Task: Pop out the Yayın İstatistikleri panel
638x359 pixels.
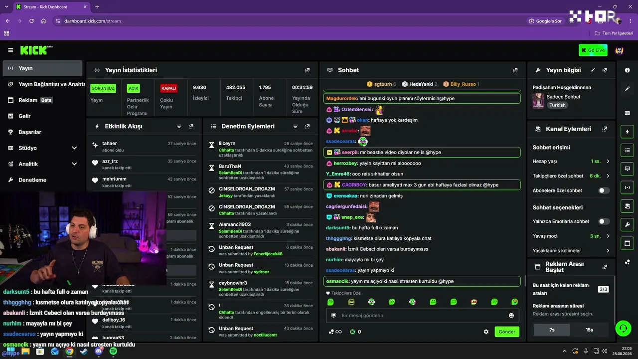Action: pos(307,70)
